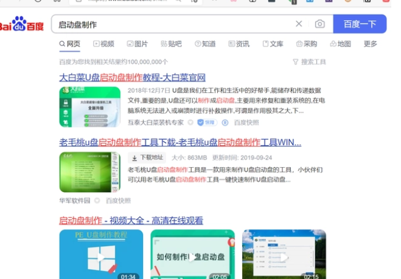Open 启动盘制作 - 视频大全 link
This screenshot has width=401, height=279.
point(131,221)
